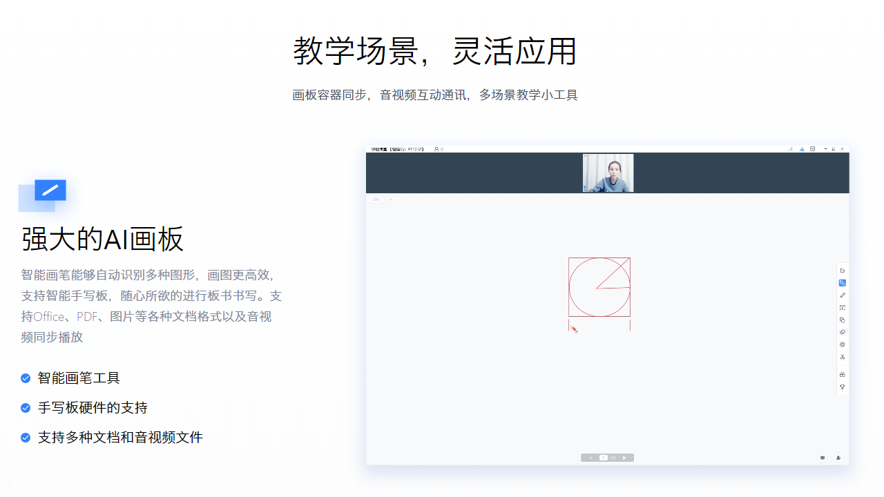Switch to the whiteboard tab

[376, 199]
